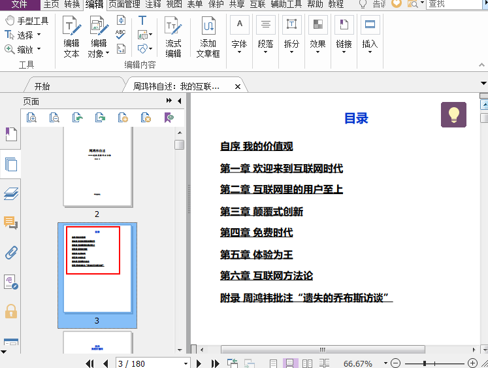Viewport: 488px width, 368px height.
Task: Open the Select (选择) tool dropdown
Action: [39, 34]
